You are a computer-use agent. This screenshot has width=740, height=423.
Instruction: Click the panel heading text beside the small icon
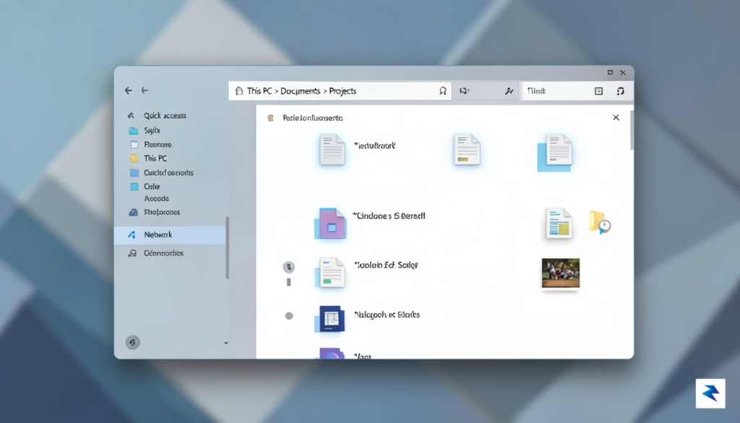312,118
